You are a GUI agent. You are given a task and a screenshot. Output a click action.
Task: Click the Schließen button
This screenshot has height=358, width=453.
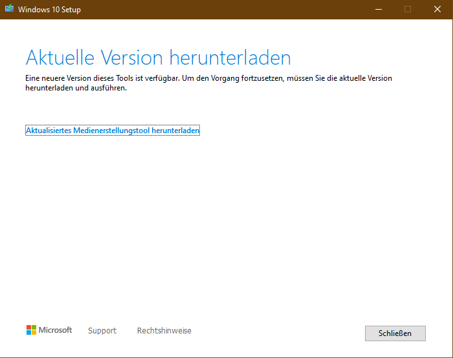(395, 333)
